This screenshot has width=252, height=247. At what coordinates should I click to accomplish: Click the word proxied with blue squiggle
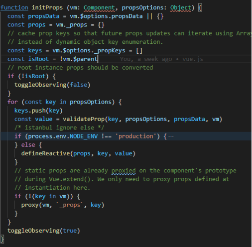click(x=124, y=171)
